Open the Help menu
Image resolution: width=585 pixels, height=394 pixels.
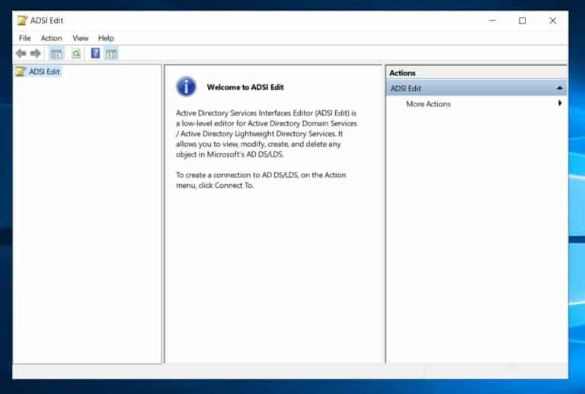pos(106,38)
